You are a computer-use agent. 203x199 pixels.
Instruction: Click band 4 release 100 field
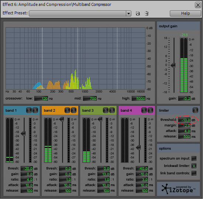tap(142, 191)
